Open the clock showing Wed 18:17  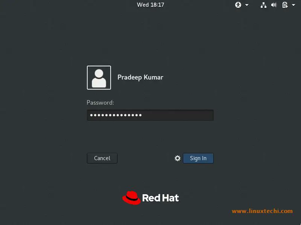pyautogui.click(x=150, y=4)
